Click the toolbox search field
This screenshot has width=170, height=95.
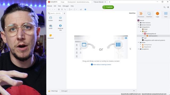click(55, 13)
